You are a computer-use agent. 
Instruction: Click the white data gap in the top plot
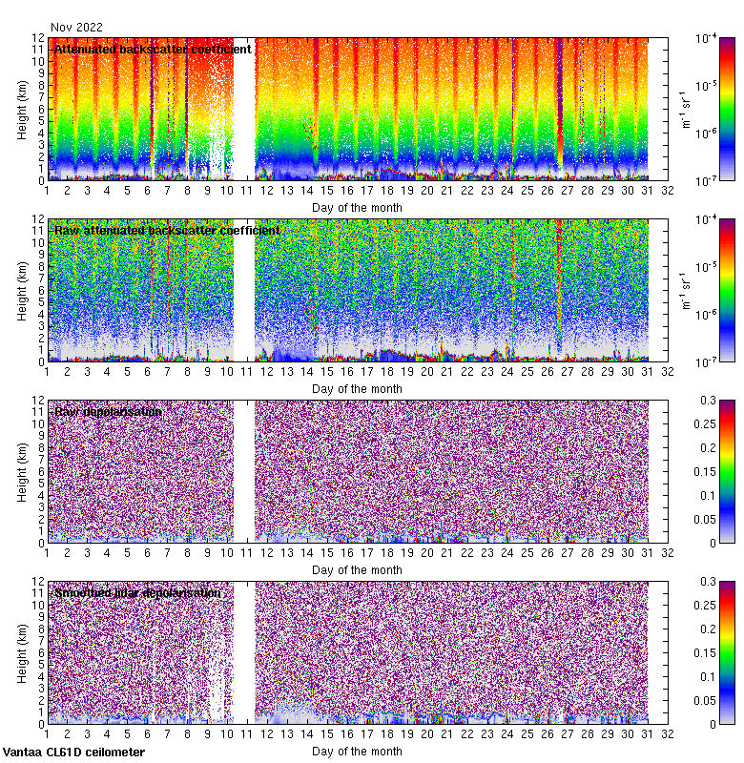coord(244,108)
